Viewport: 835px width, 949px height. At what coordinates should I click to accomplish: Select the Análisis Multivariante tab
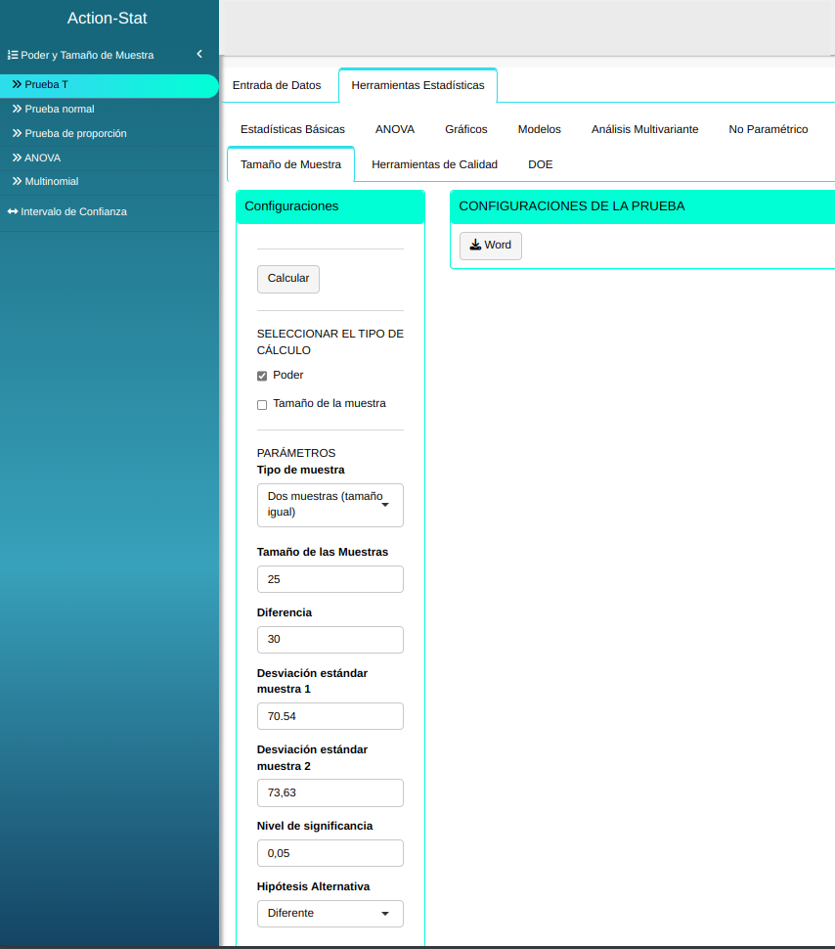644,129
